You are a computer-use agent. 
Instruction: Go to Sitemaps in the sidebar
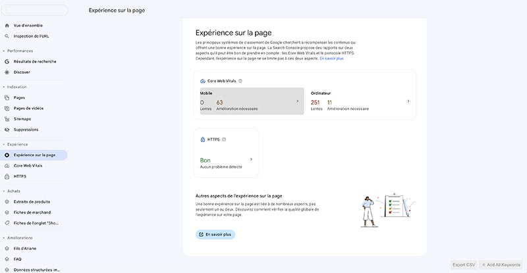pos(22,119)
